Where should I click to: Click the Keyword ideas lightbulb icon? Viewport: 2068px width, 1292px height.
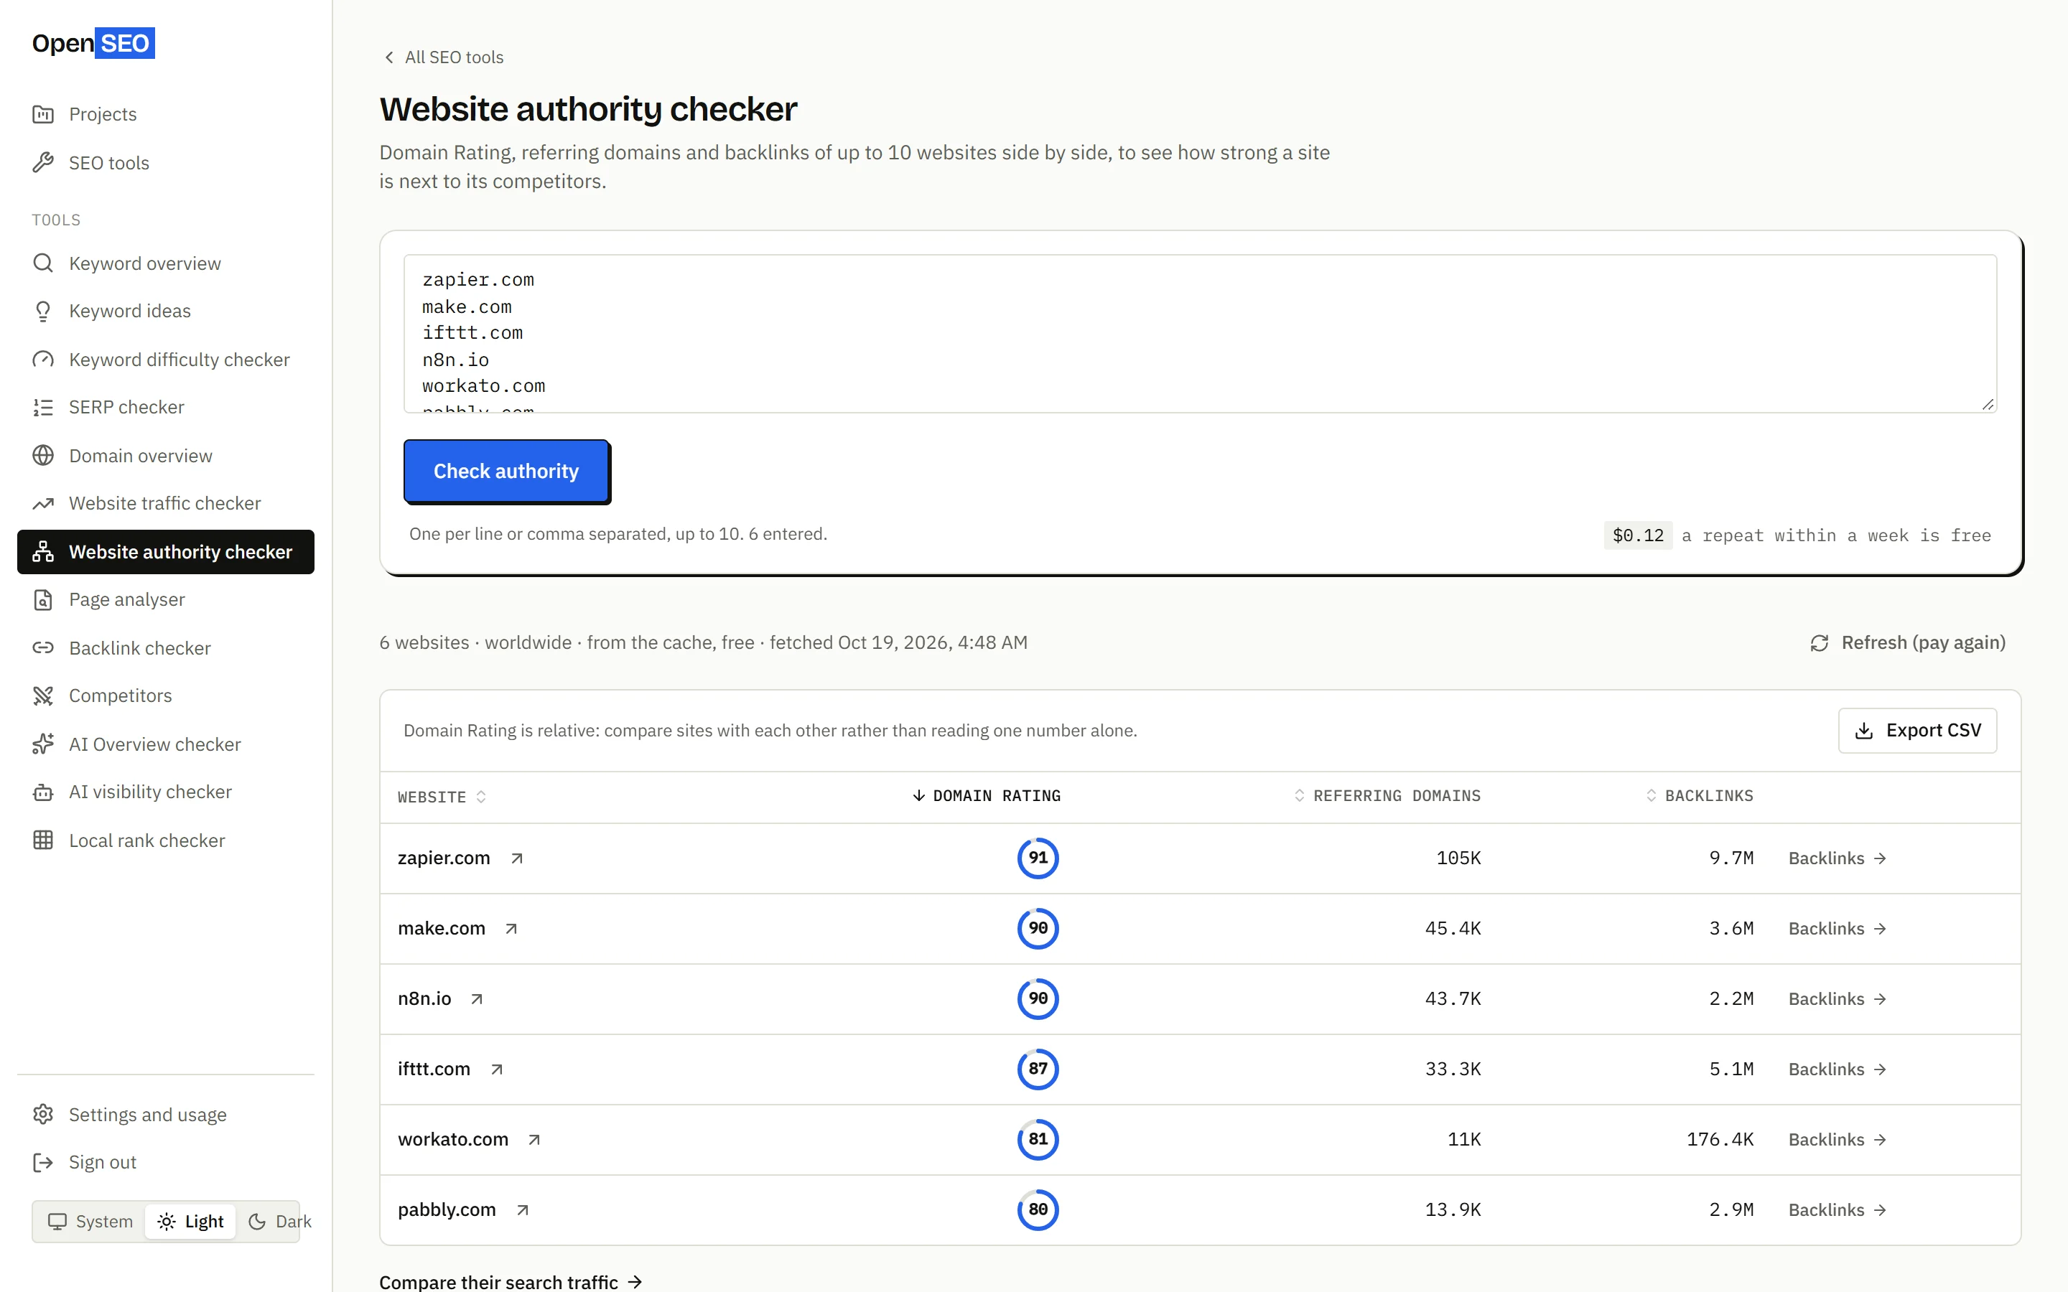pyautogui.click(x=43, y=311)
